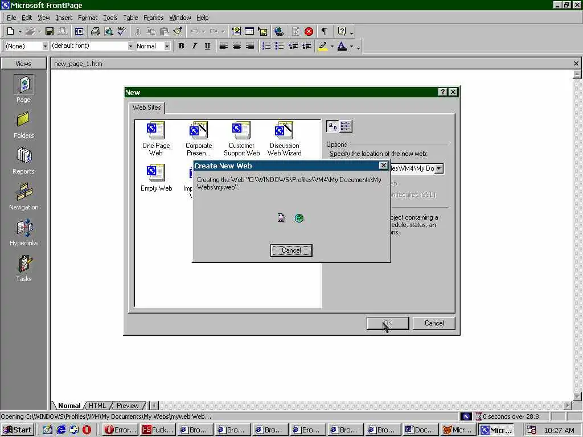
Task: Click the Insert Picture icon
Action: (x=262, y=32)
